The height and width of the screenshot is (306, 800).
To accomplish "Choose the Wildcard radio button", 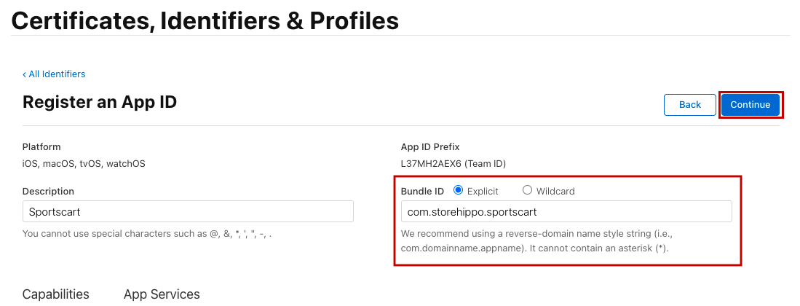I will tap(528, 191).
